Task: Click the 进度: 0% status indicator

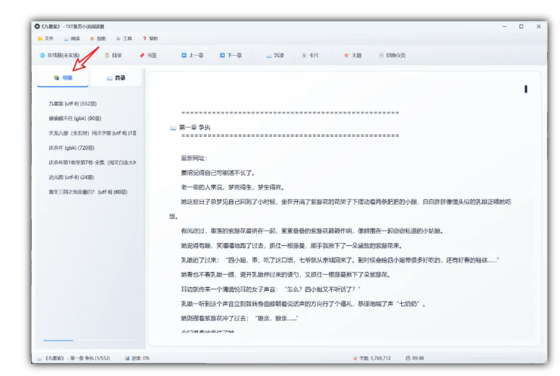Action: click(137, 358)
